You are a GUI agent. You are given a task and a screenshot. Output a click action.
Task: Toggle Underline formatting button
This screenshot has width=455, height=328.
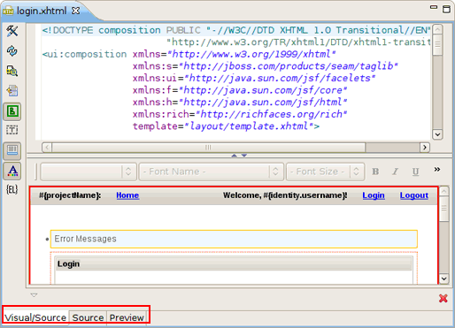[415, 172]
